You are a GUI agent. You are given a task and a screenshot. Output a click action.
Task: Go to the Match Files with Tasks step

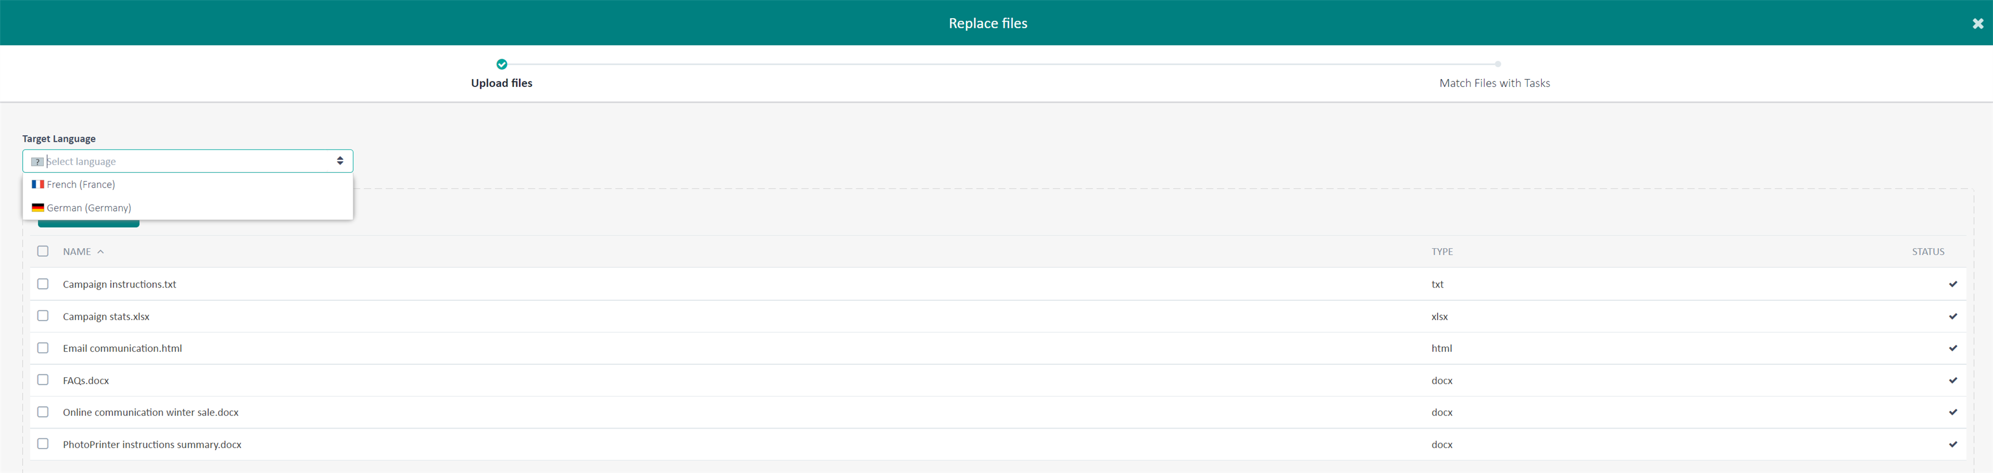click(1494, 83)
